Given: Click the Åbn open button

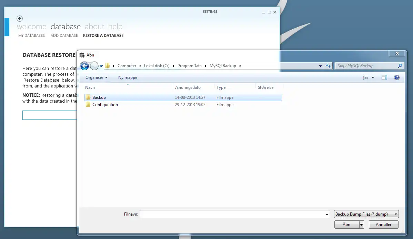Looking at the screenshot, I should [x=346, y=225].
